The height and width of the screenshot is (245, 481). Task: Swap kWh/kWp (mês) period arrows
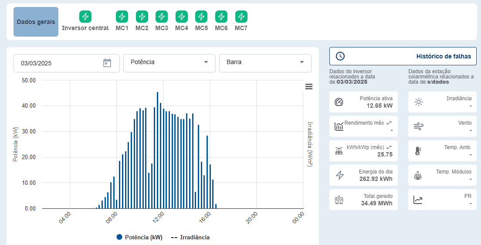coord(389,147)
